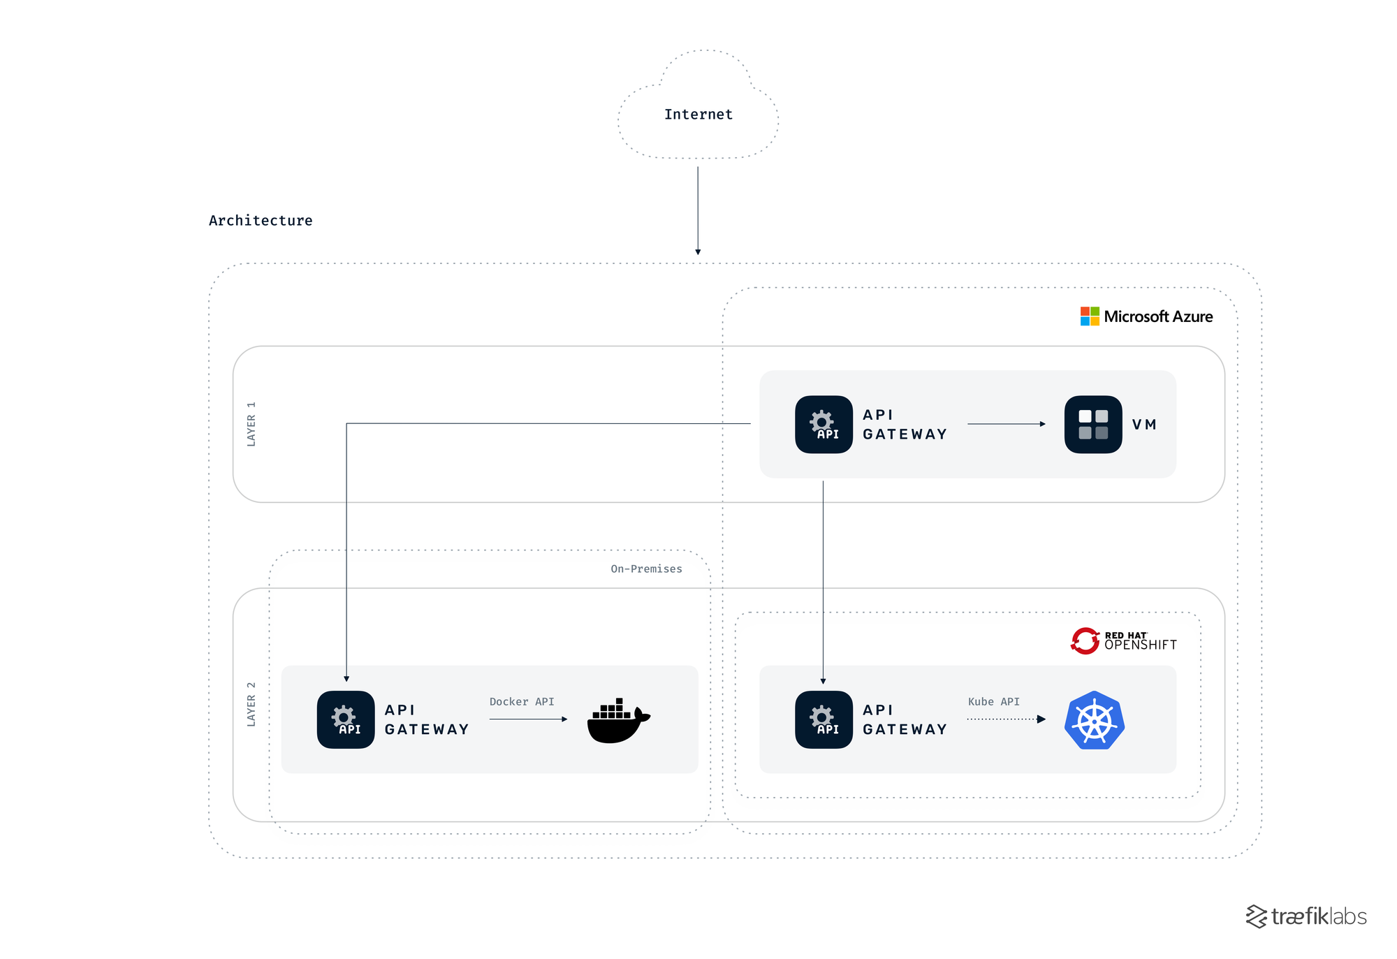This screenshot has height=959, width=1397.
Task: Click the Architecture heading label
Action: coord(261,220)
